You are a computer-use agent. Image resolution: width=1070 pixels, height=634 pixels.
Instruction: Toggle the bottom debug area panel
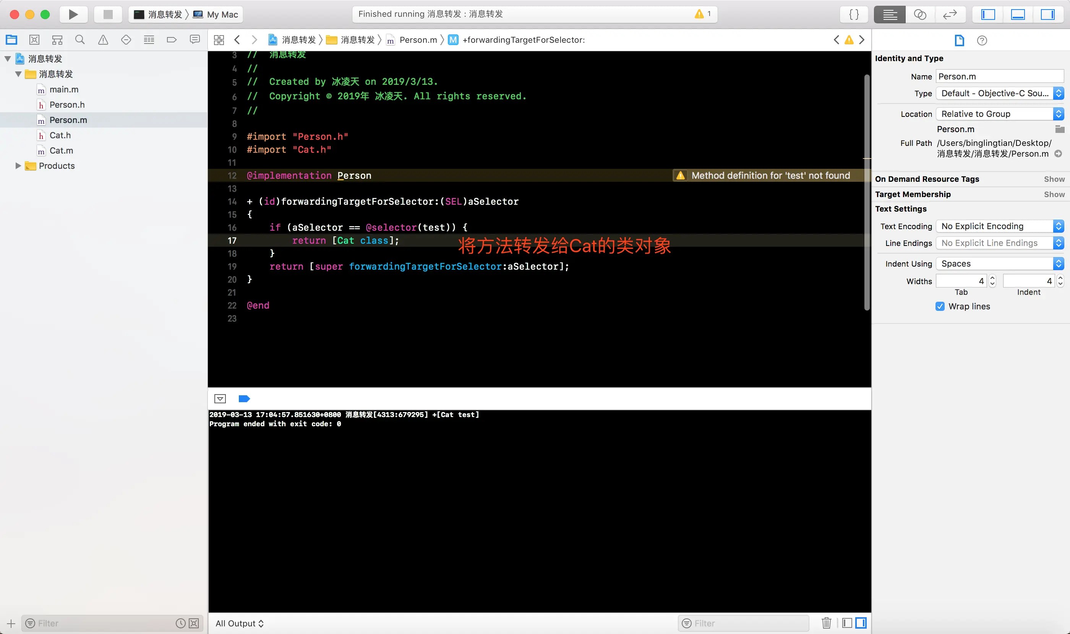coord(1017,14)
